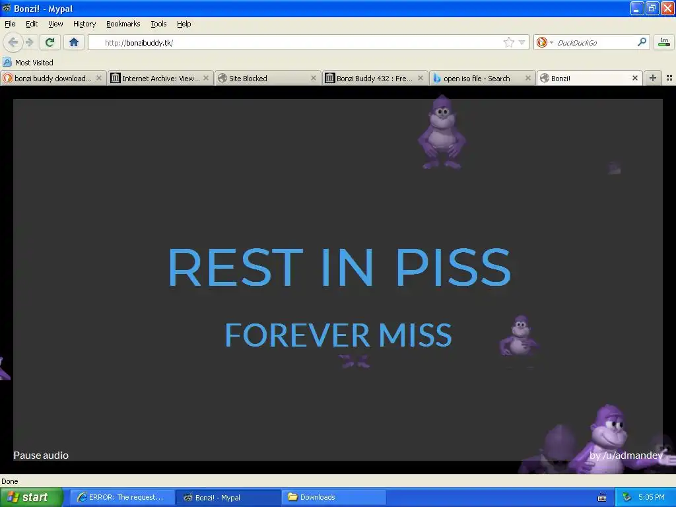Image resolution: width=676 pixels, height=507 pixels.
Task: Open the Windows start menu
Action: click(31, 497)
